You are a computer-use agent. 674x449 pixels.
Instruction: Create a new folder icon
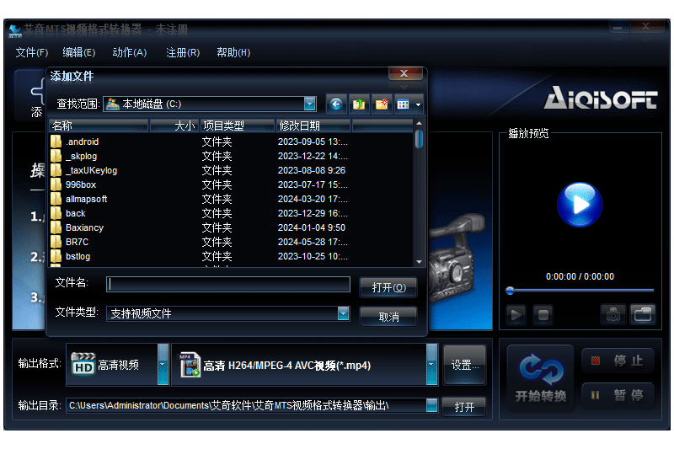[x=382, y=104]
